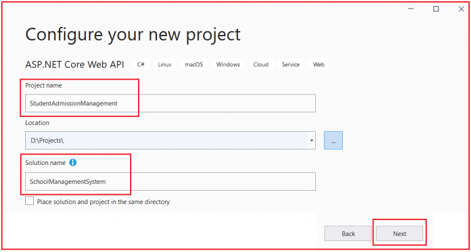Viewport: 471px width, 252px height.
Task: Click the Next button
Action: pyautogui.click(x=399, y=234)
